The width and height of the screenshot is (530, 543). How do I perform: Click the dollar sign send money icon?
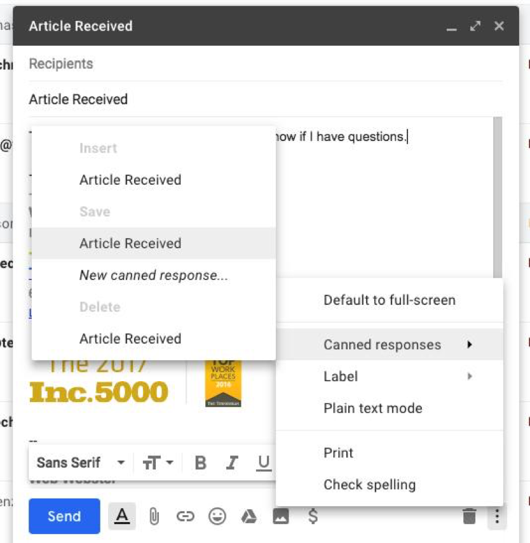tap(313, 516)
